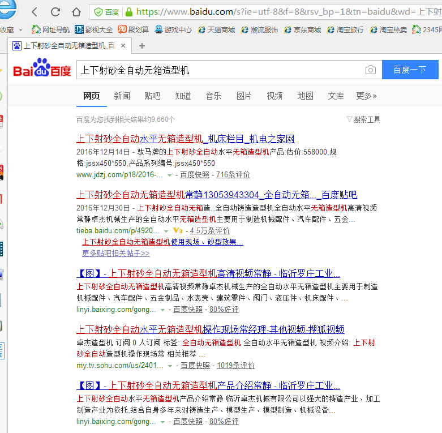Open the 网址导航 bookmark
This screenshot has width=442, height=433.
(50, 29)
